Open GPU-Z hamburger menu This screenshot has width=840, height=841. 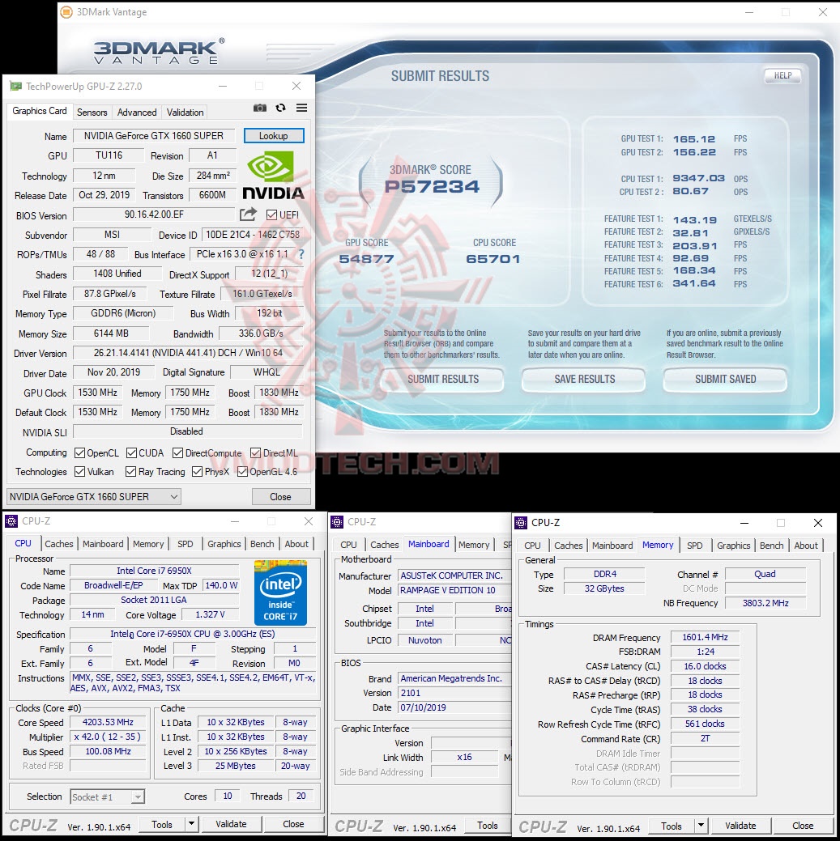[301, 108]
